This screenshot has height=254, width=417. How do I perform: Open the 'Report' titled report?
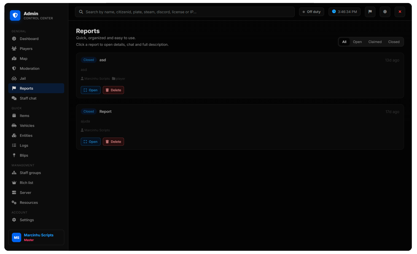[91, 142]
